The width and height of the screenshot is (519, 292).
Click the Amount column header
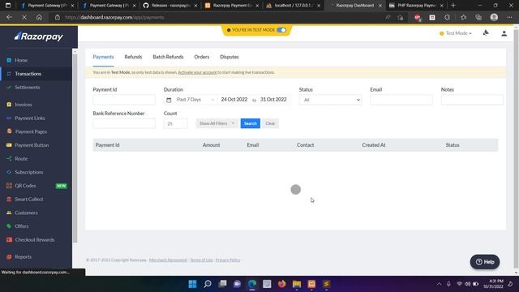coord(211,145)
